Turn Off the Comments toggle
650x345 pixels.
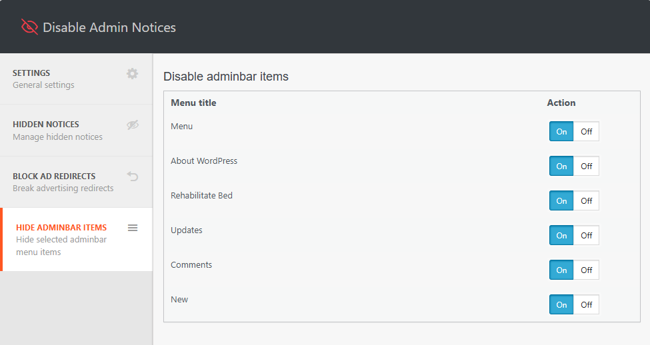586,270
